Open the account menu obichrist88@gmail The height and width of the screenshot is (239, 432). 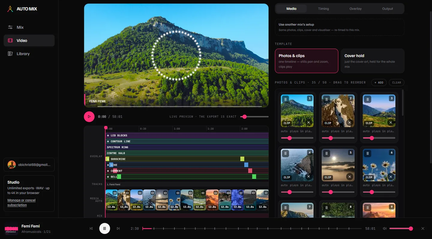pyautogui.click(x=29, y=165)
